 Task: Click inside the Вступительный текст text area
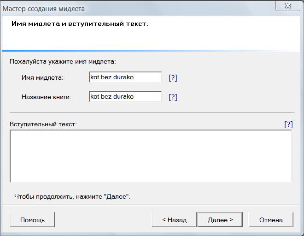[x=151, y=156]
